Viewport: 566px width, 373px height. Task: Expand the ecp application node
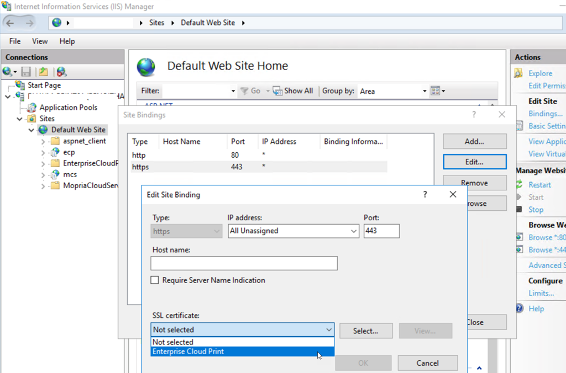click(x=43, y=152)
